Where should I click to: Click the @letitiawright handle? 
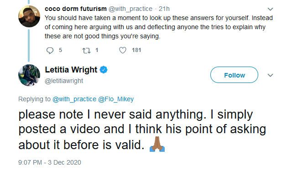64,81
